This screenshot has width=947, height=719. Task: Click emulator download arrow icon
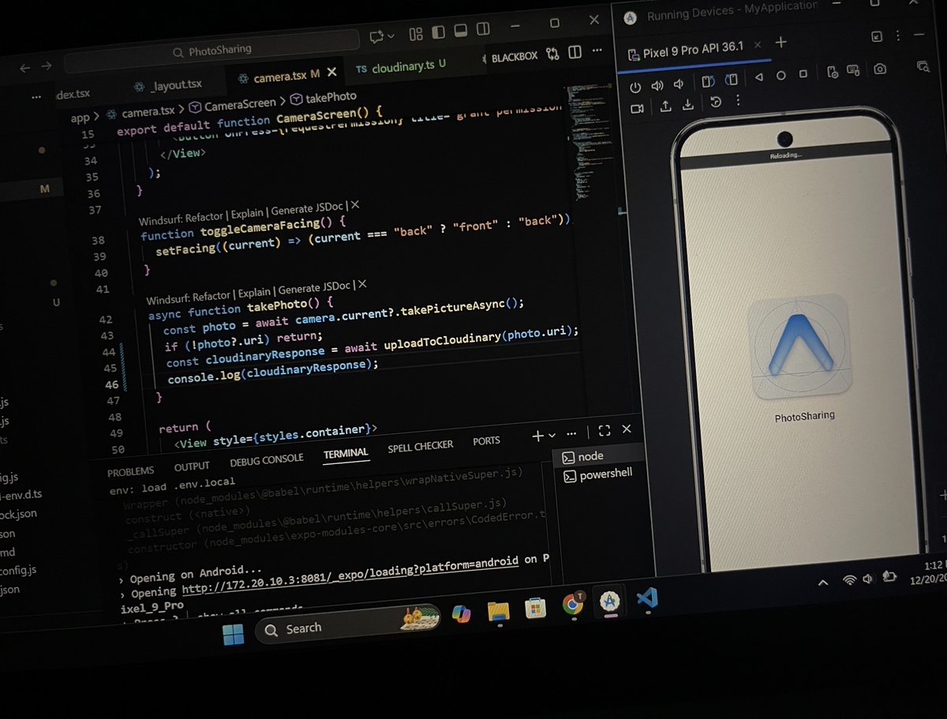(x=687, y=105)
